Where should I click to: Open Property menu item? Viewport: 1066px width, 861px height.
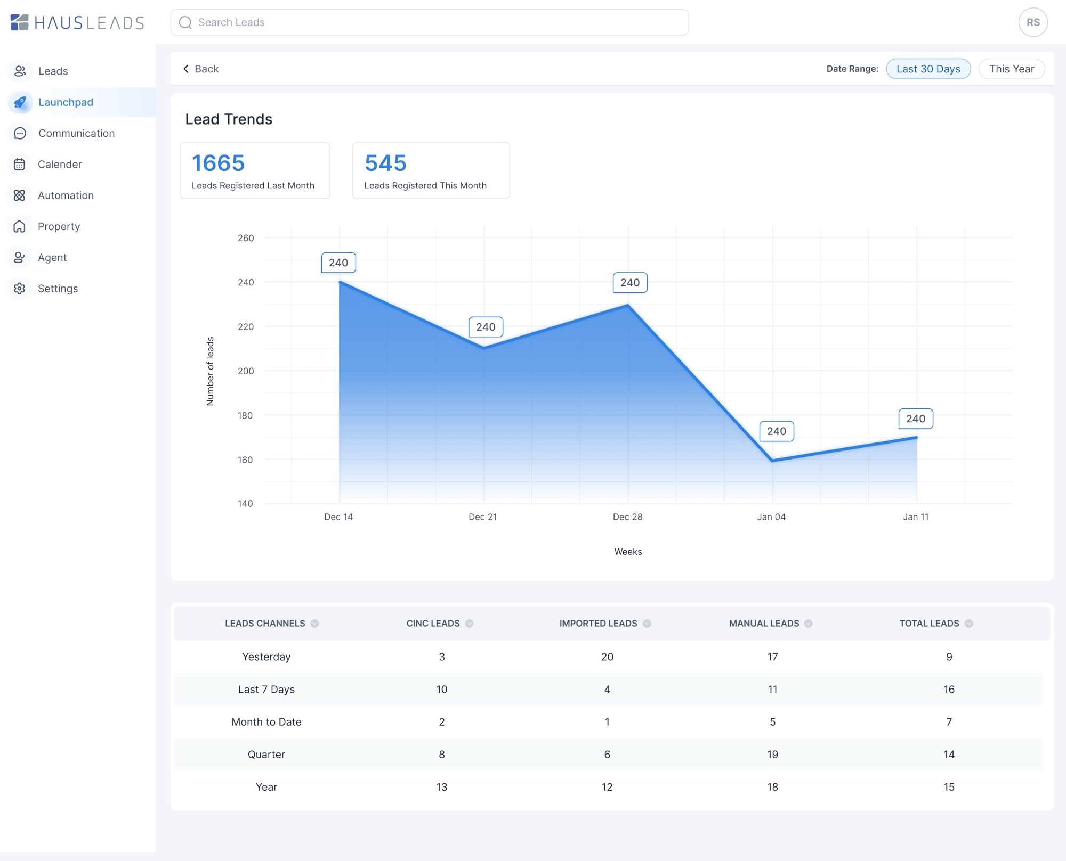tap(59, 226)
